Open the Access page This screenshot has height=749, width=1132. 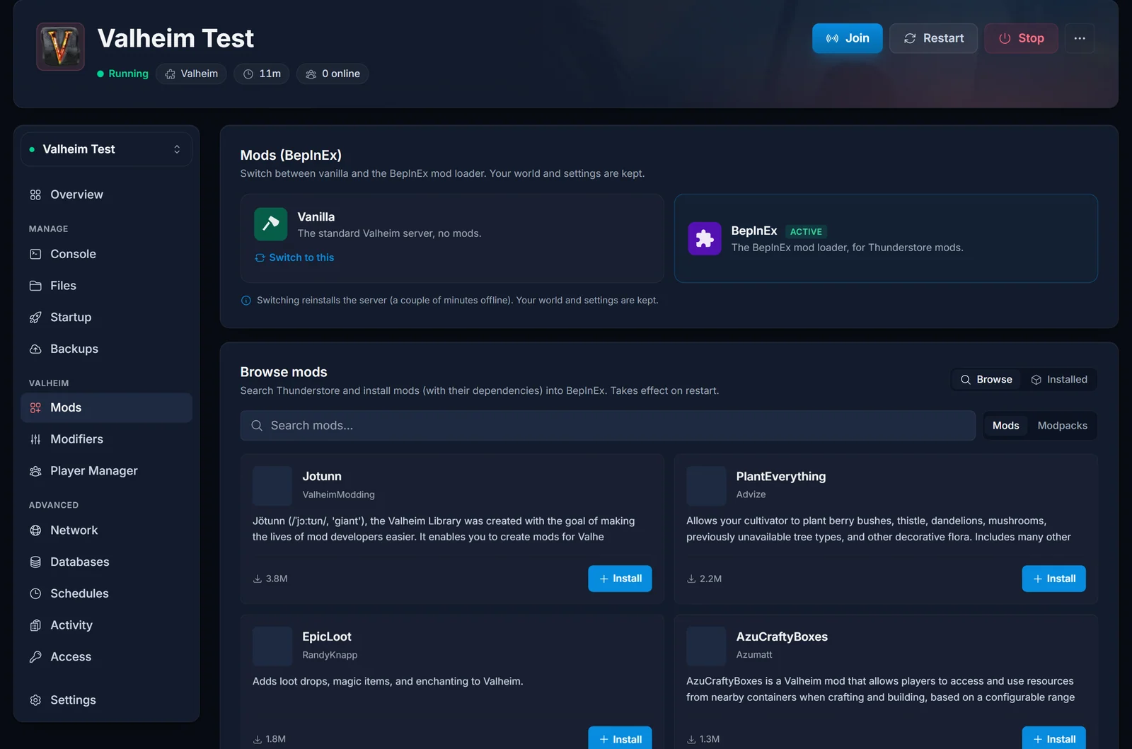pyautogui.click(x=106, y=657)
